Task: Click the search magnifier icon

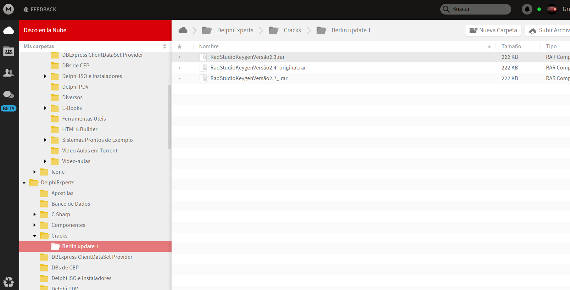Action: pyautogui.click(x=446, y=9)
